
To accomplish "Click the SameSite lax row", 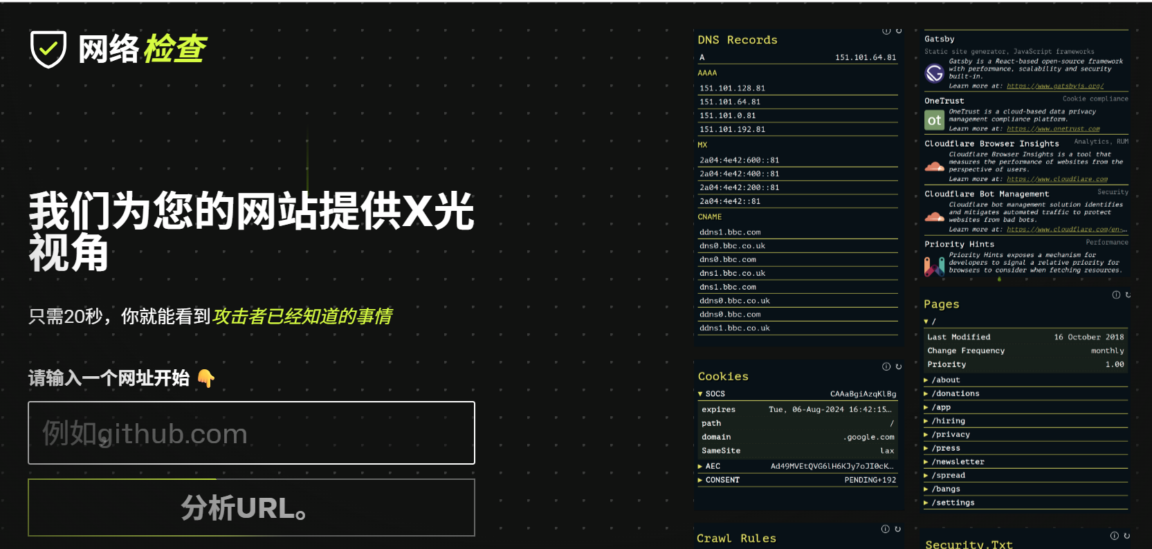I will click(x=798, y=451).
